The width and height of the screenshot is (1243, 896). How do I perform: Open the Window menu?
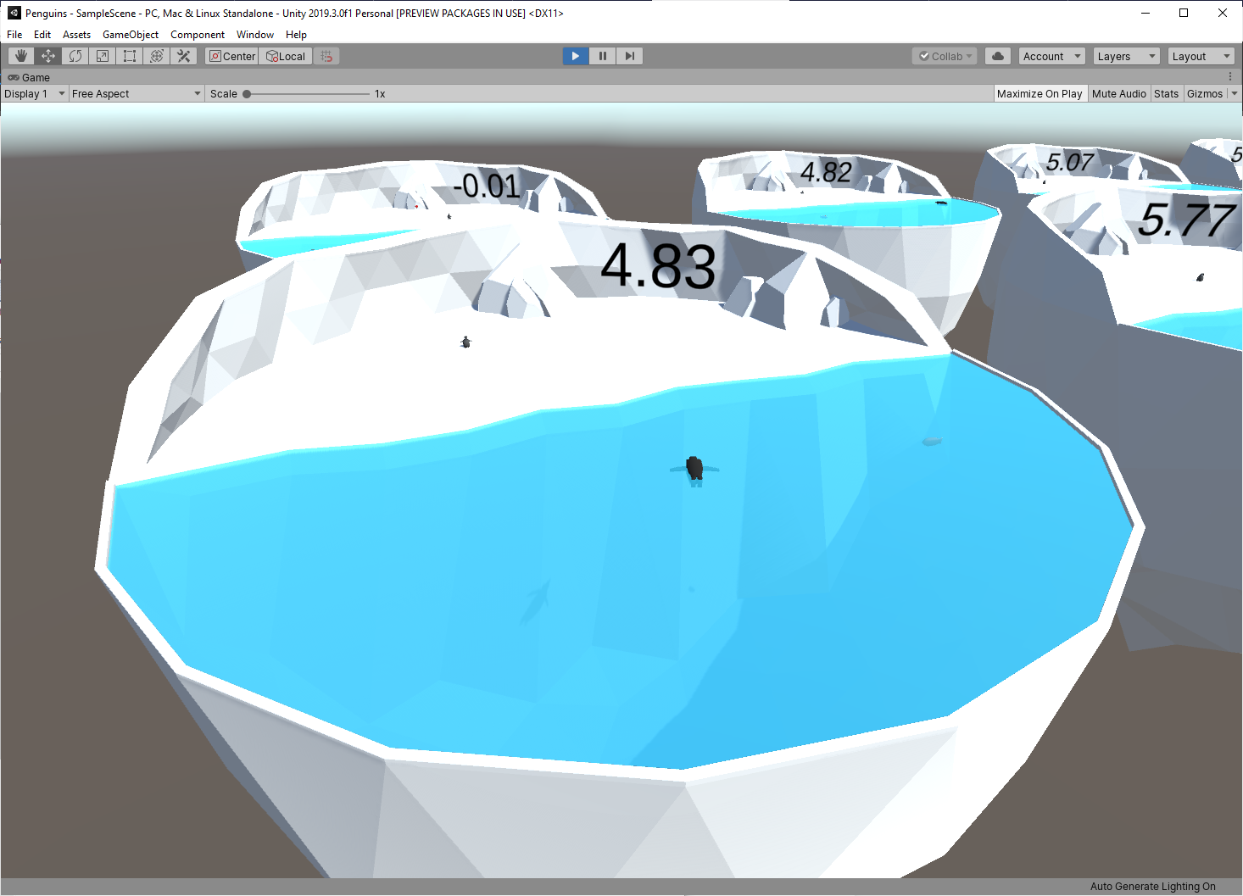point(254,34)
